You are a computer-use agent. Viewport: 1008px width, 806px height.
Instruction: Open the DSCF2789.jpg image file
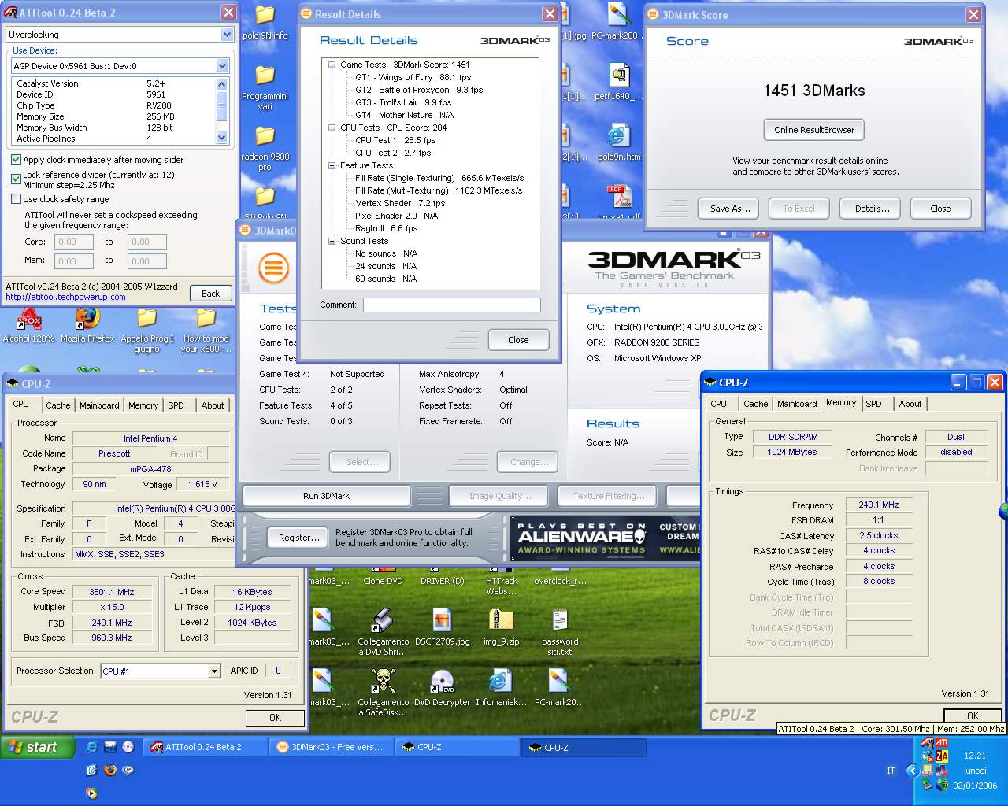(x=442, y=627)
